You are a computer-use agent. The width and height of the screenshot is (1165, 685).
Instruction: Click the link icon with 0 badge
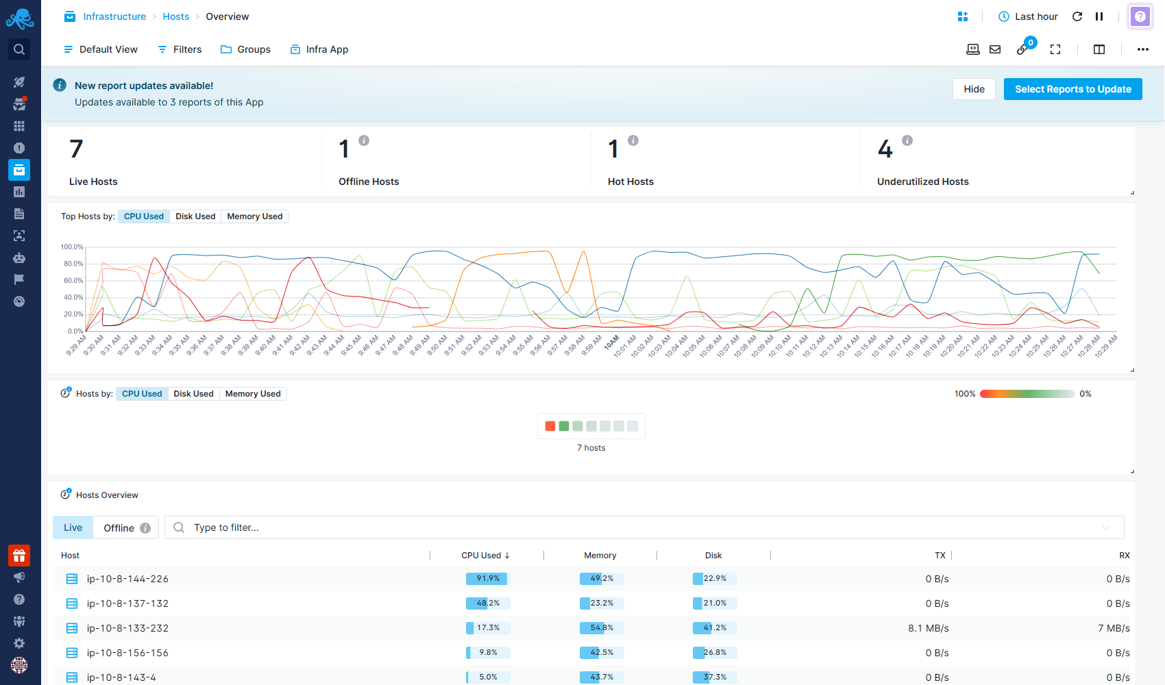pyautogui.click(x=1022, y=49)
